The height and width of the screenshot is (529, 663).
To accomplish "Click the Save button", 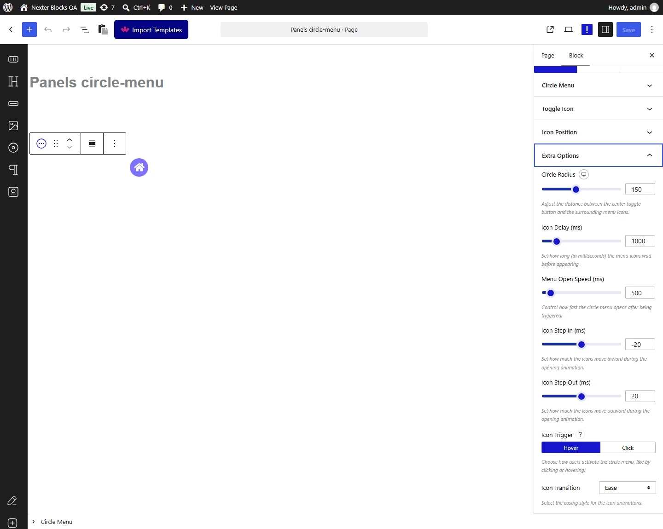I will coord(628,29).
